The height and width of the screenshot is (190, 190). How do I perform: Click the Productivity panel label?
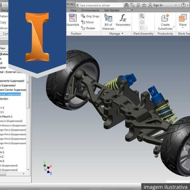coord(165,34)
